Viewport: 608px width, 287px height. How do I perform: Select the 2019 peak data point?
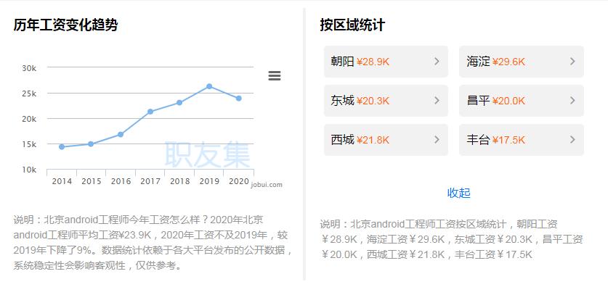(x=209, y=86)
